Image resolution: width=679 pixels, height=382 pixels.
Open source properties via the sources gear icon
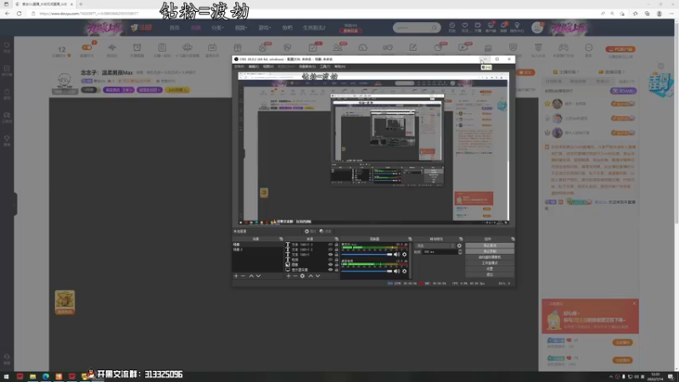point(303,276)
